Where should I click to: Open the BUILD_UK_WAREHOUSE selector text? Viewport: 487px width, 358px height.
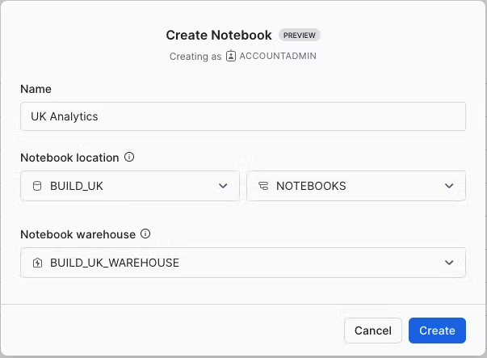[115, 263]
